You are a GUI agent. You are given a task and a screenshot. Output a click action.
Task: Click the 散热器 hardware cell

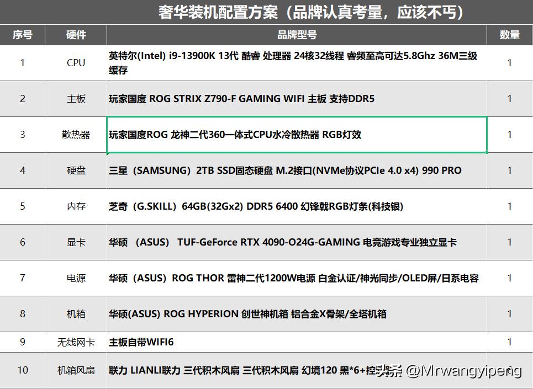(x=76, y=135)
